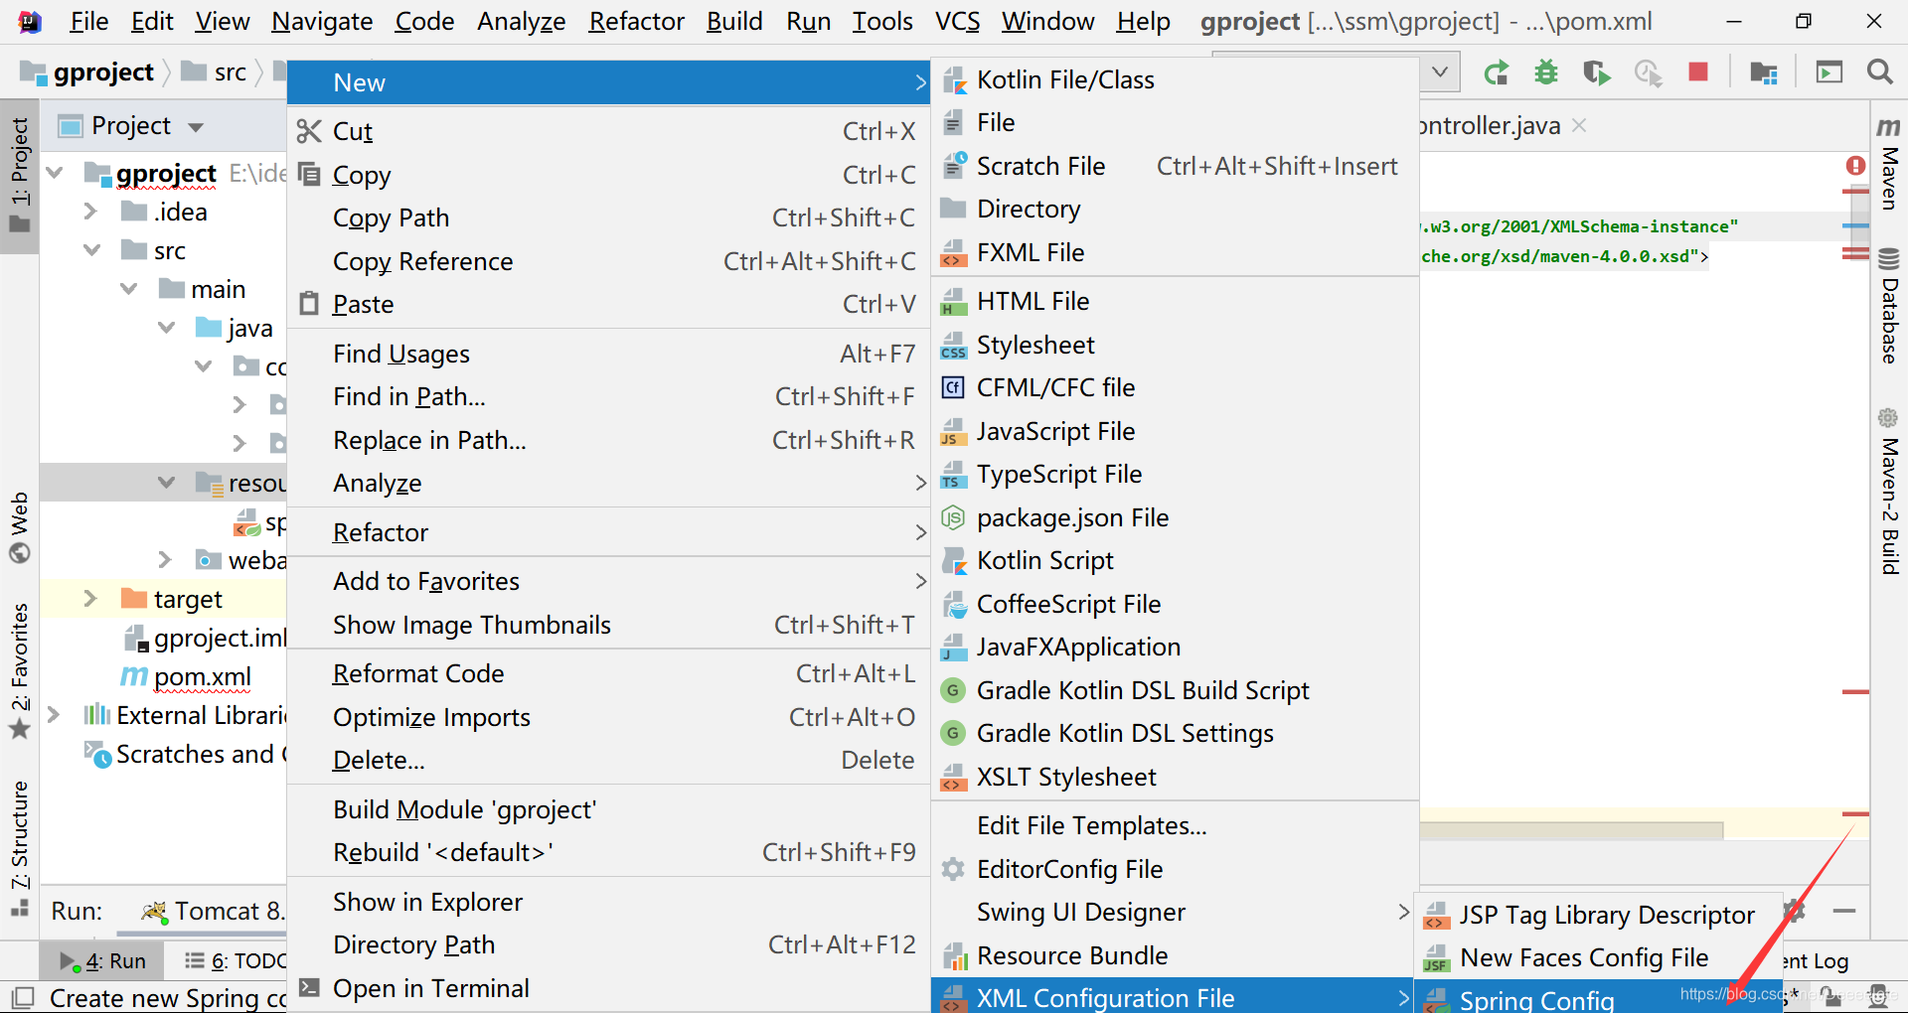Click the Debug bug icon in toolbar
The image size is (1908, 1013).
point(1545,72)
